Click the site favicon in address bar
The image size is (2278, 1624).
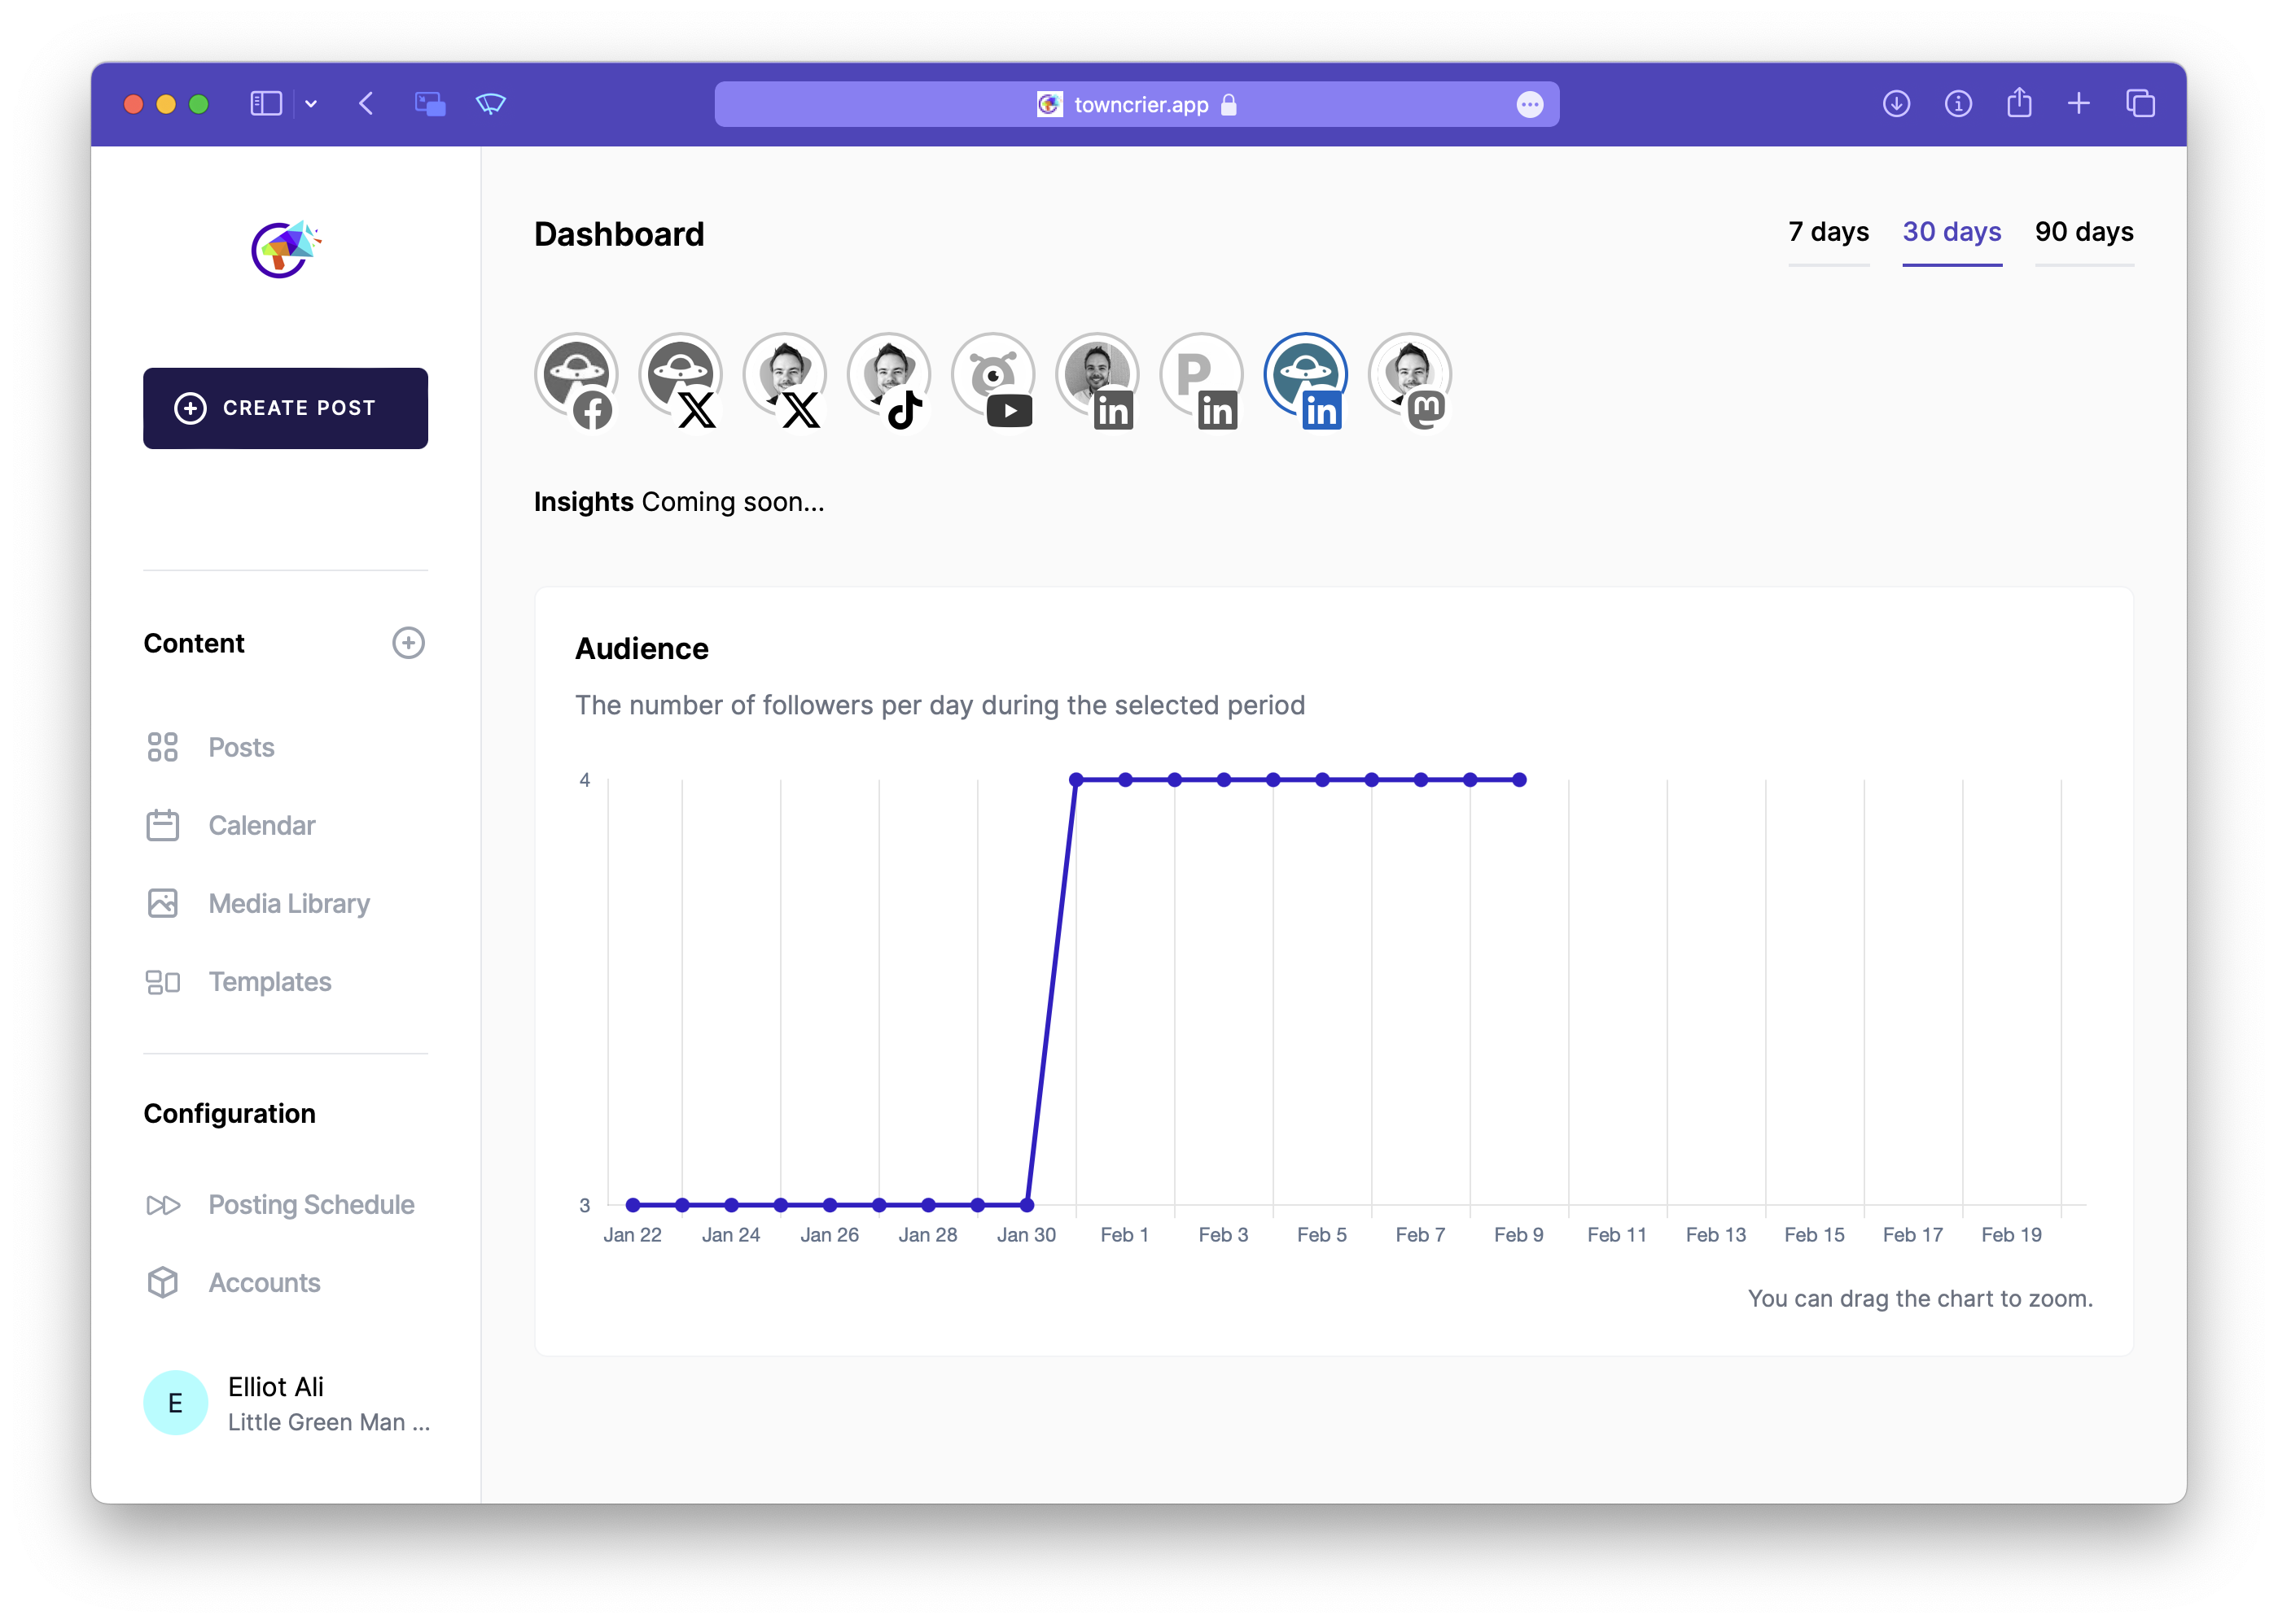pyautogui.click(x=1049, y=104)
